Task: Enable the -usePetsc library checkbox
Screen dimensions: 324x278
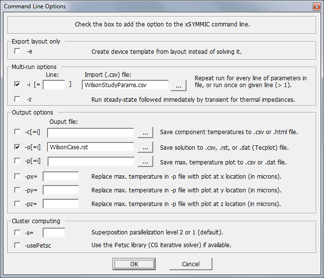Action: pyautogui.click(x=17, y=245)
